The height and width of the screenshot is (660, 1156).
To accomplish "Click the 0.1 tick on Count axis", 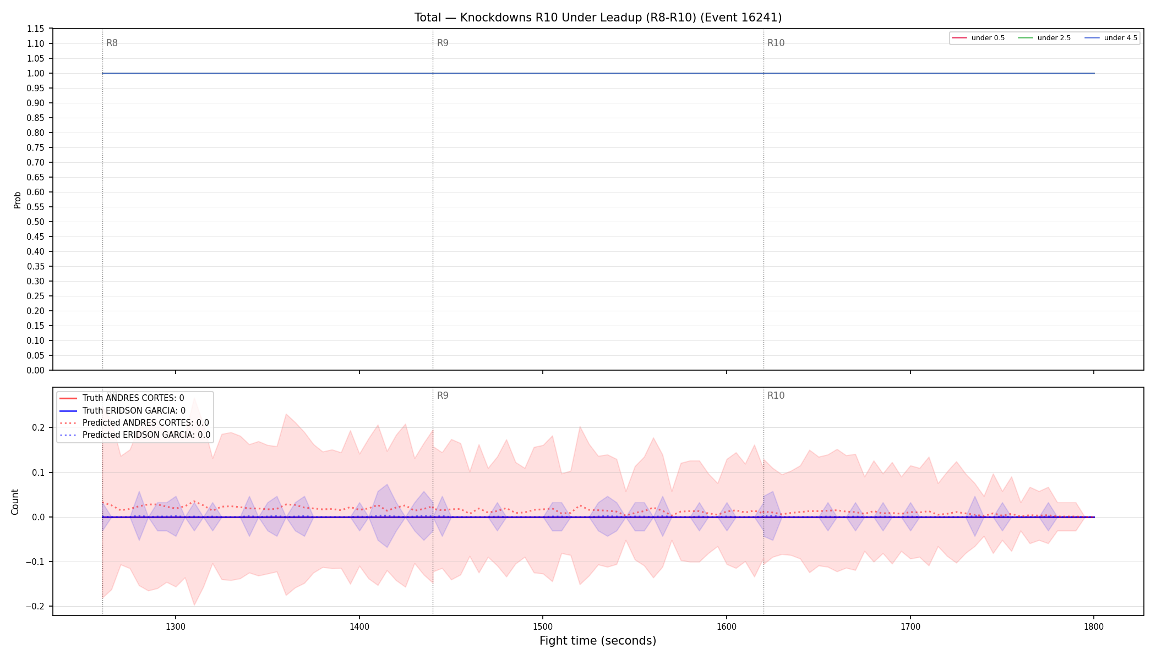I will [x=39, y=472].
